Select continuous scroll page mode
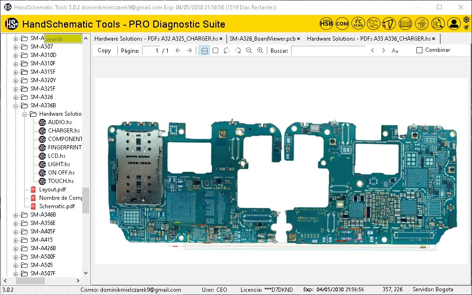The height and width of the screenshot is (295, 472). [x=204, y=50]
